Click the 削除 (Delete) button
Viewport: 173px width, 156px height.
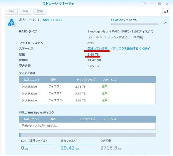[x=26, y=11]
